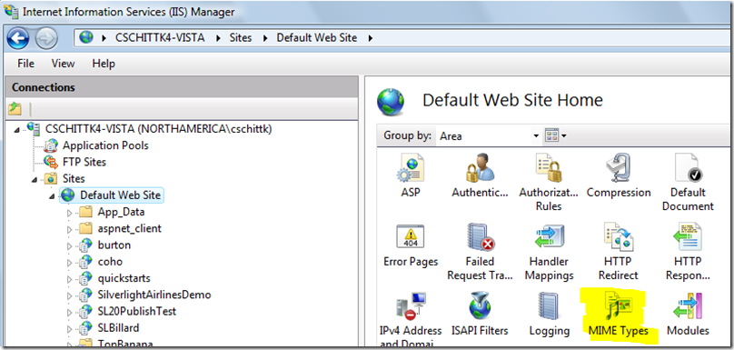Select SilverlightAirlinesDemo application
This screenshot has height=350, width=734.
(154, 295)
